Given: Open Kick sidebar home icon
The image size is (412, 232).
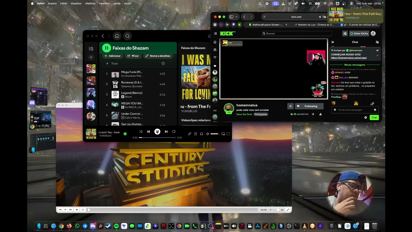Looking at the screenshot, I should coord(215,42).
